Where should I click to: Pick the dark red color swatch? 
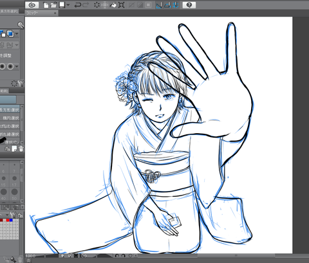[1, 220]
